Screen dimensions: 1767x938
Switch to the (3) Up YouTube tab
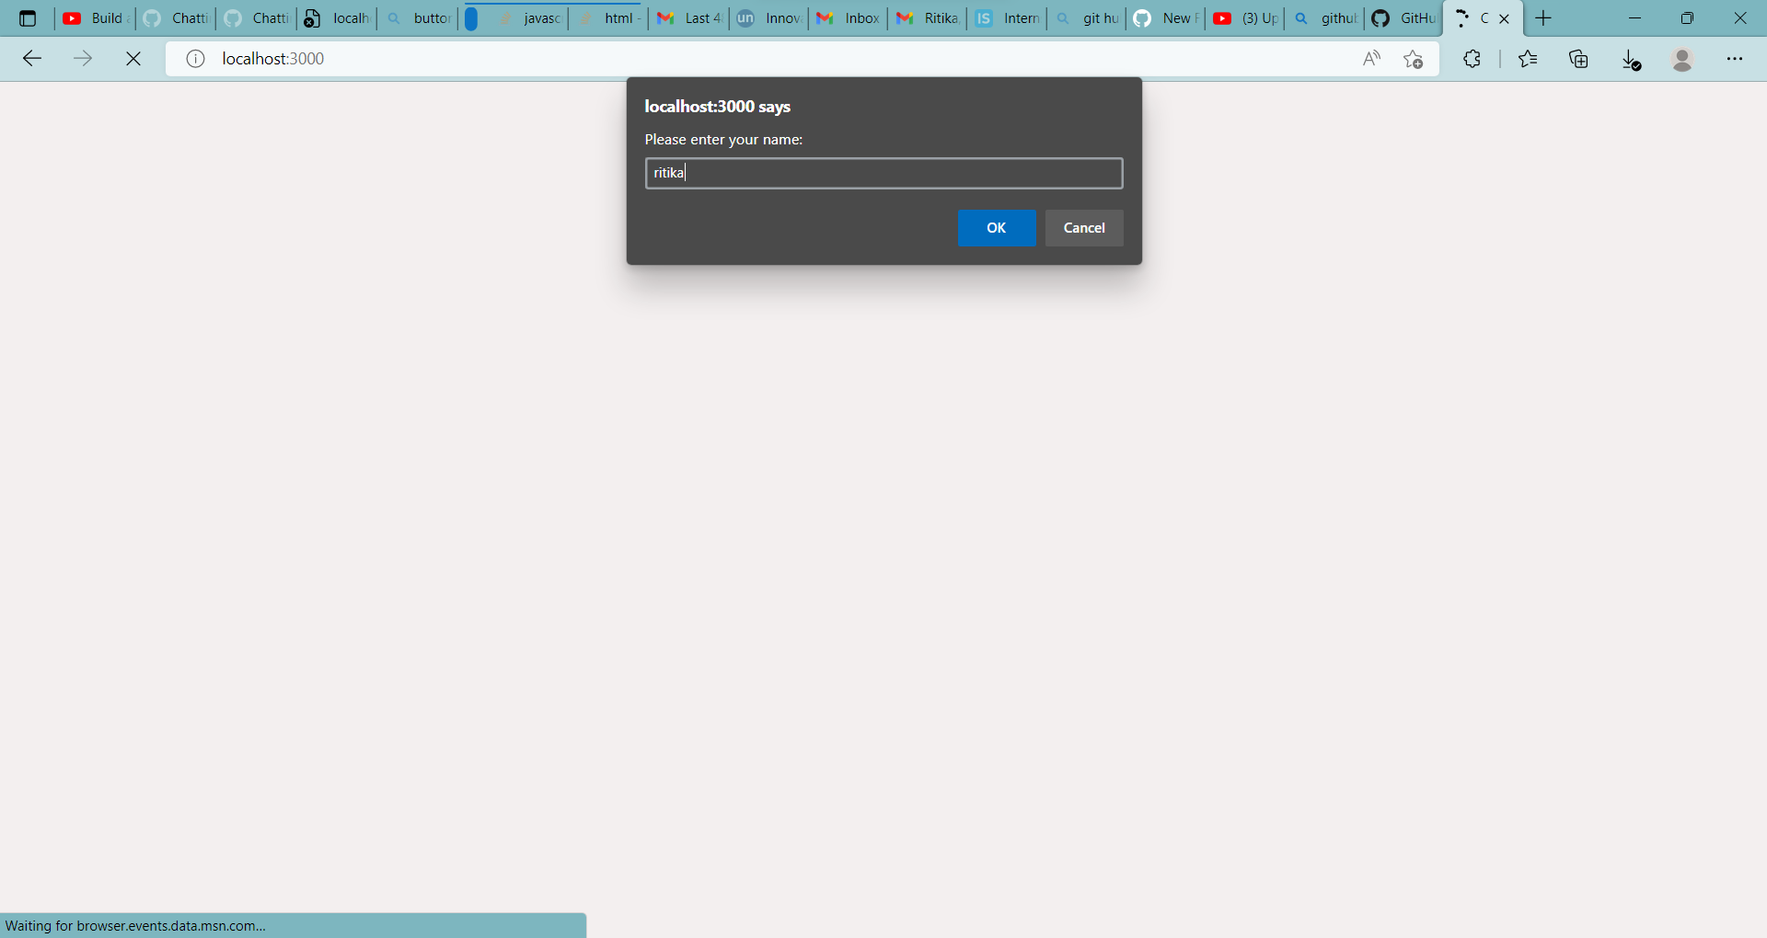(x=1245, y=18)
